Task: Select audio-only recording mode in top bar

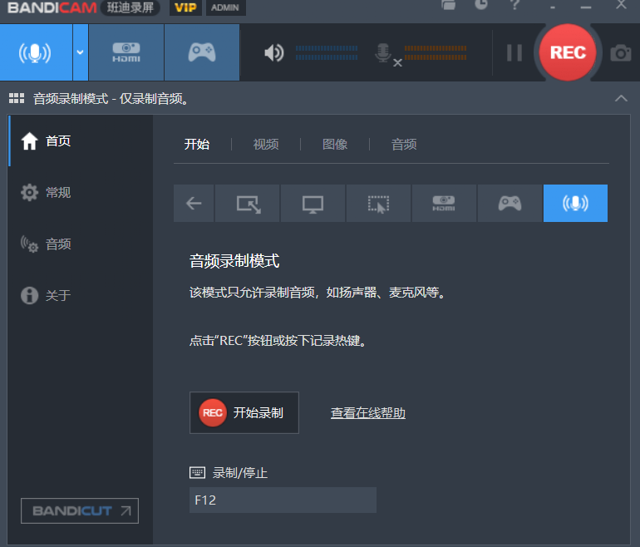Action: (36, 52)
